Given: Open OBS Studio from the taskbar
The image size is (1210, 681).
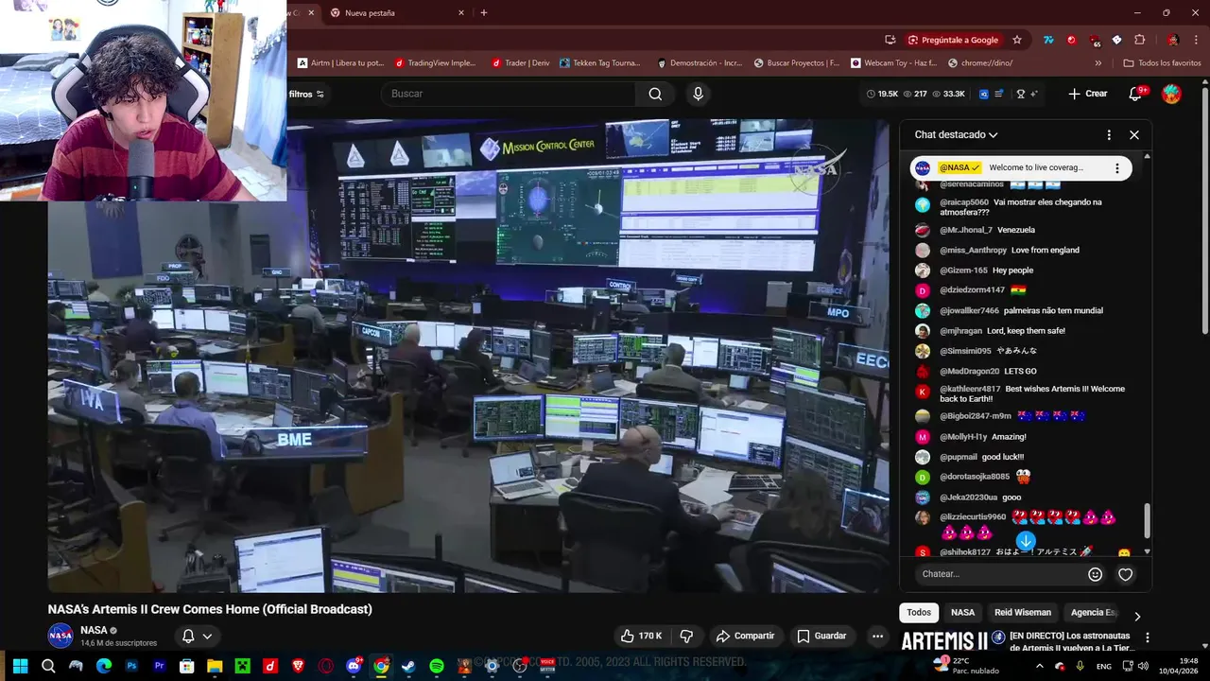Looking at the screenshot, I should coord(520,666).
